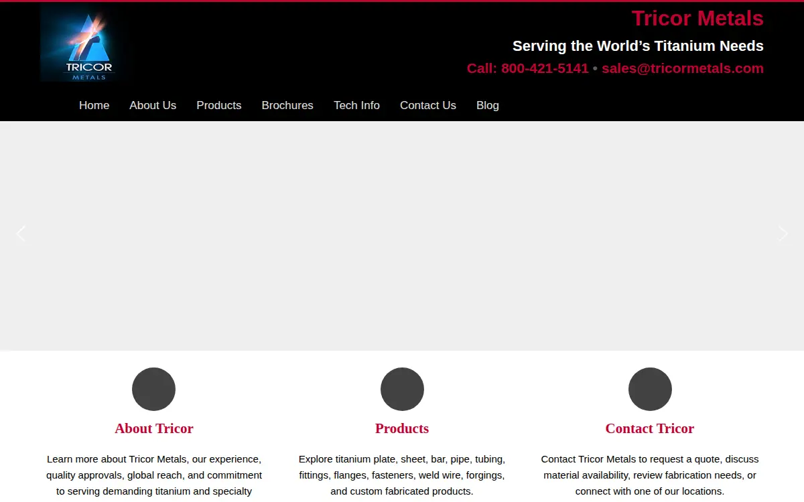Open the Blog menu item
Screen dimensions: 804x502
488,105
